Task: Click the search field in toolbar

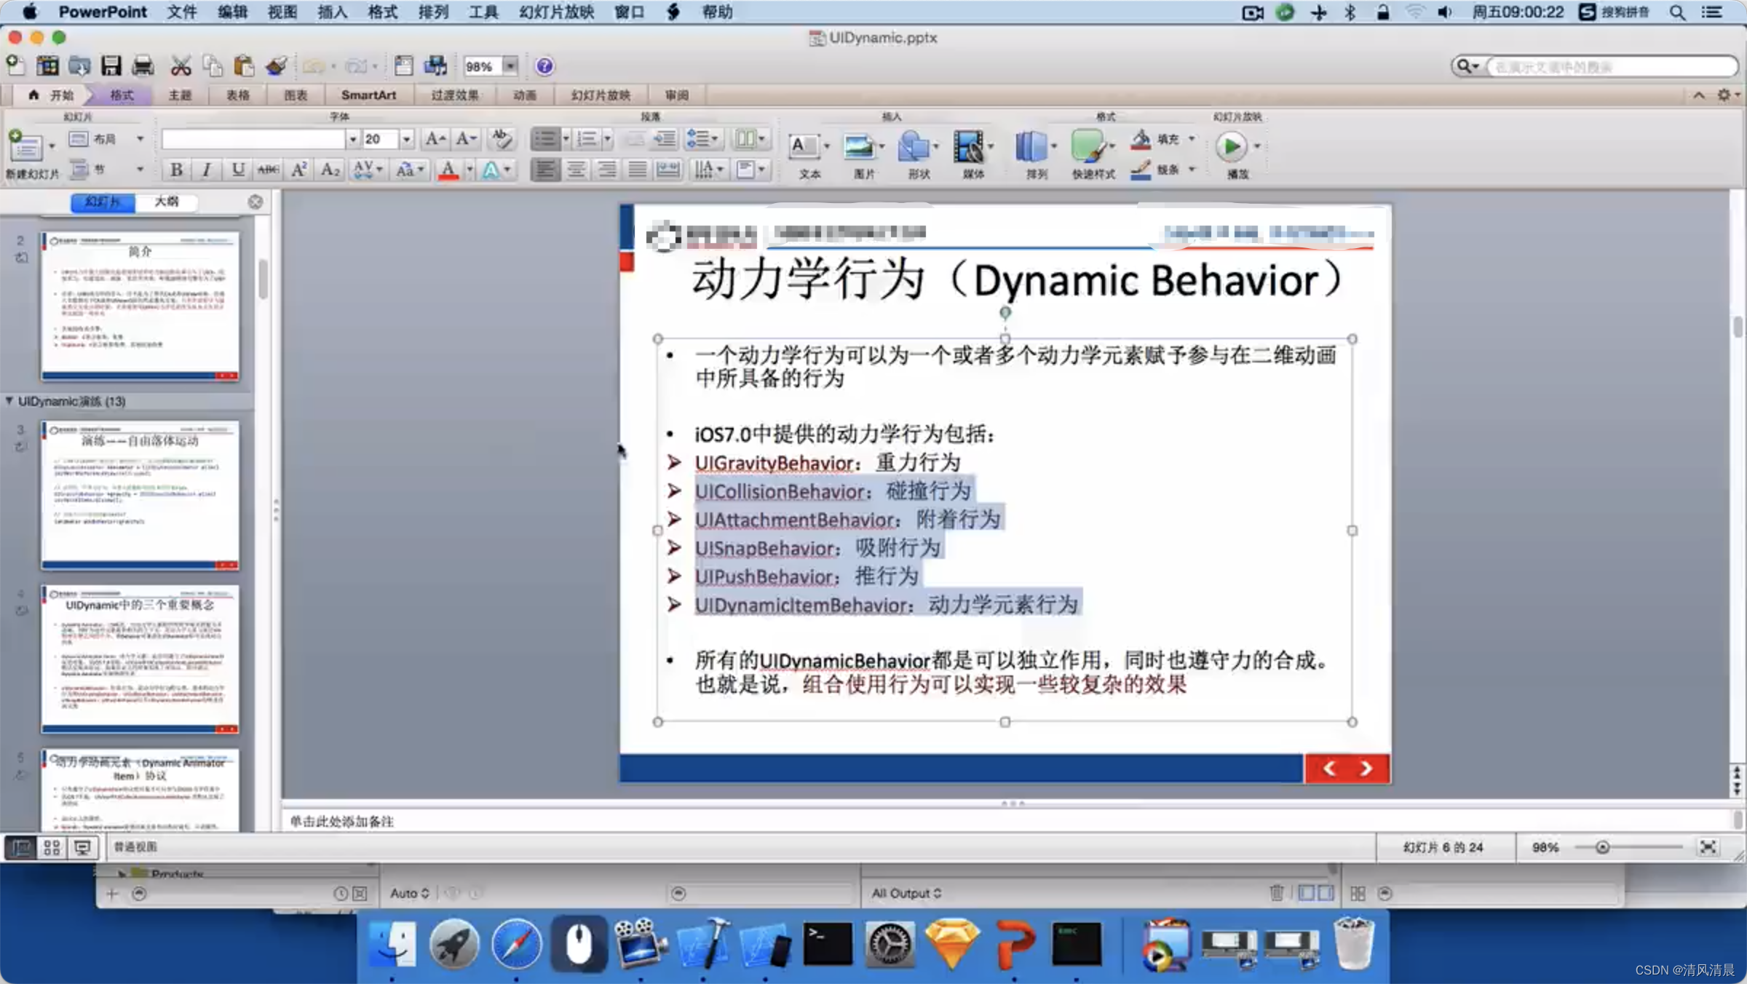Action: (x=1611, y=66)
